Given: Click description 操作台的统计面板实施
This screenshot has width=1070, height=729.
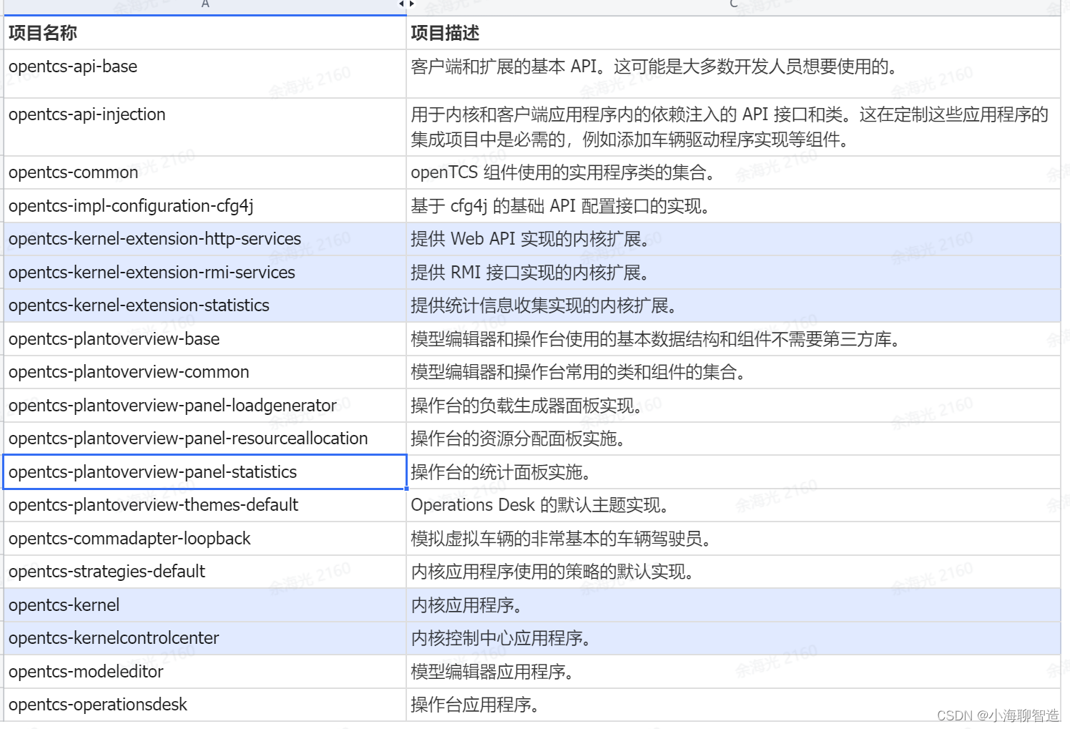Looking at the screenshot, I should [733, 472].
